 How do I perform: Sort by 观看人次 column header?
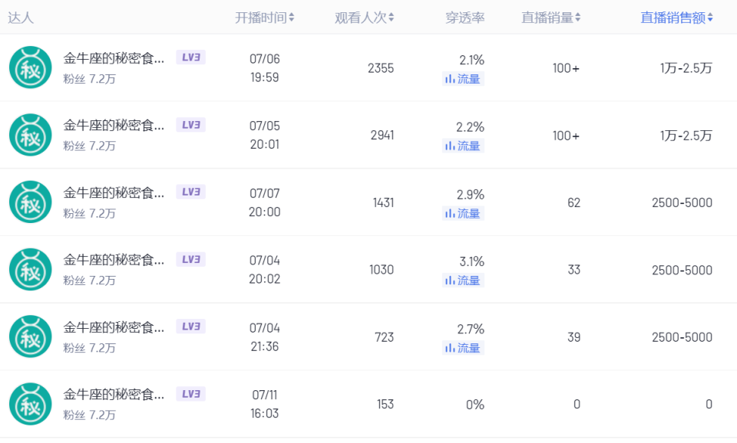click(x=364, y=18)
